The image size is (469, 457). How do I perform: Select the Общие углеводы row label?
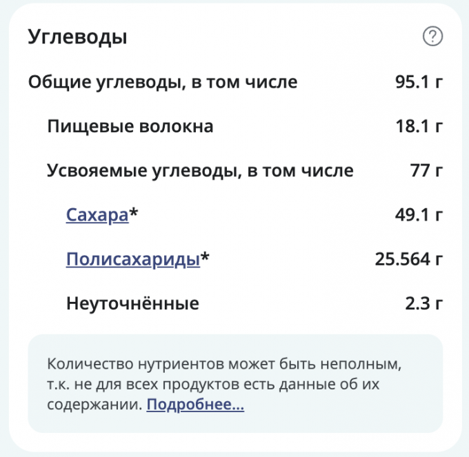(163, 83)
